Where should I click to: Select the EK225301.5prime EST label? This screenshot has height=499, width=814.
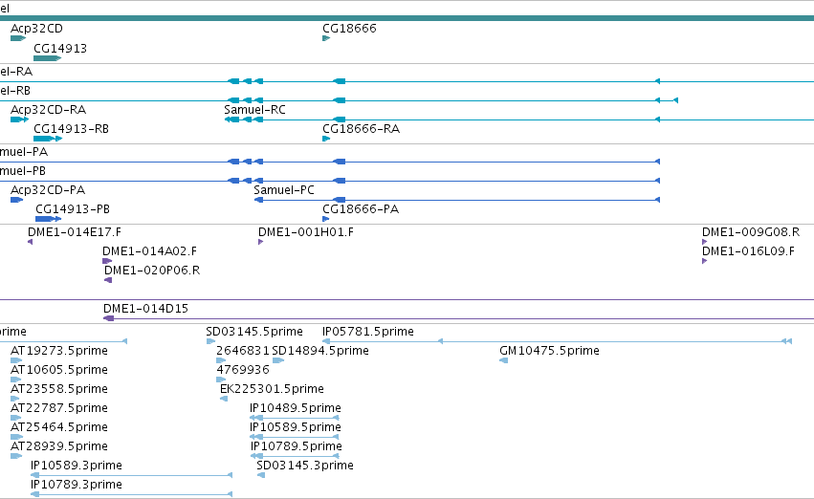coord(272,389)
